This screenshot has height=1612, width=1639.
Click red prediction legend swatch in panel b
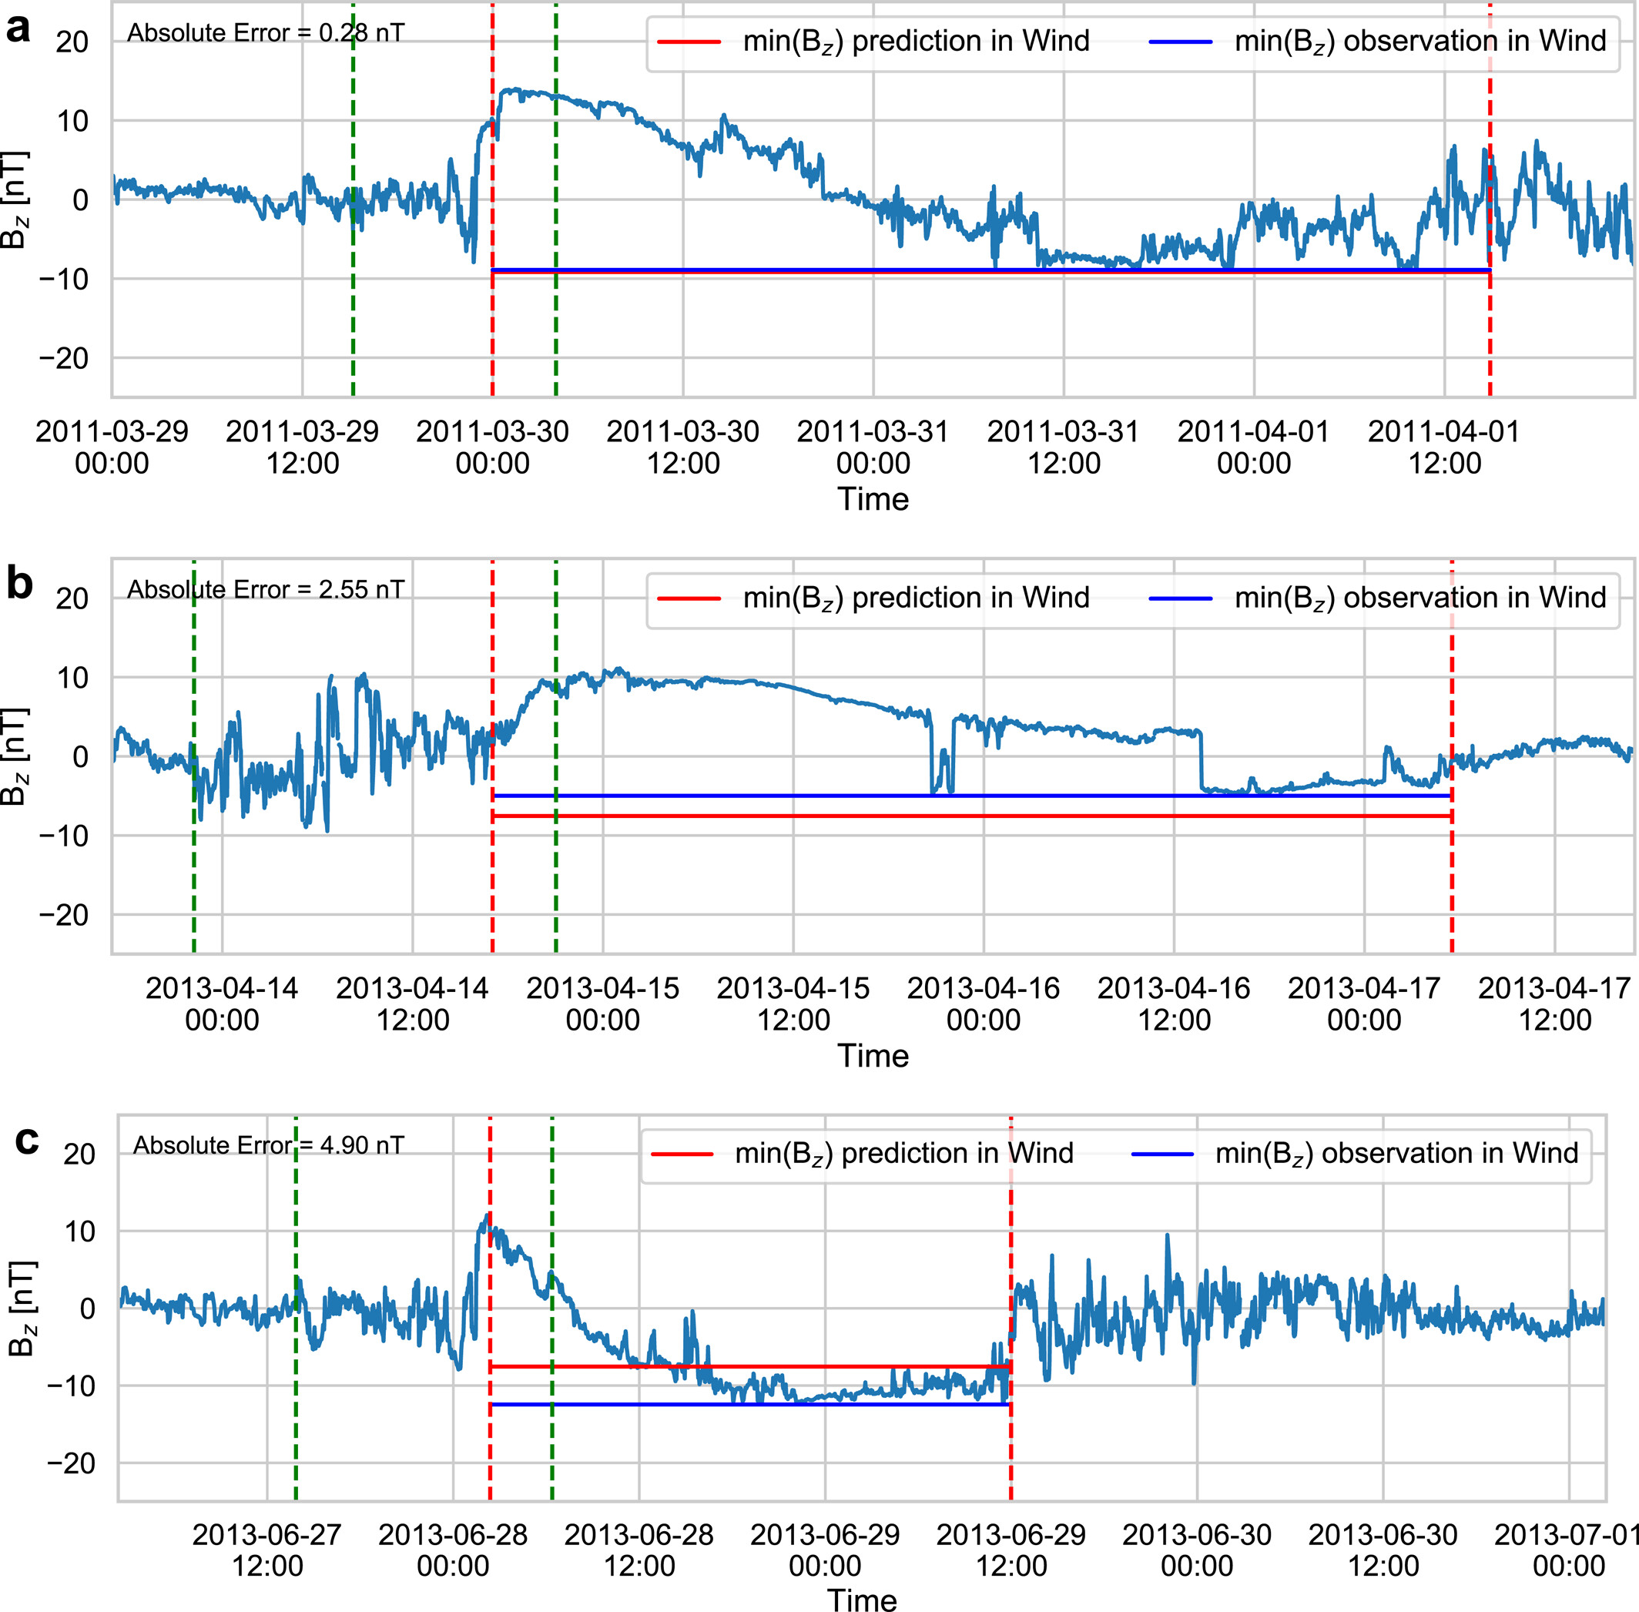689,598
